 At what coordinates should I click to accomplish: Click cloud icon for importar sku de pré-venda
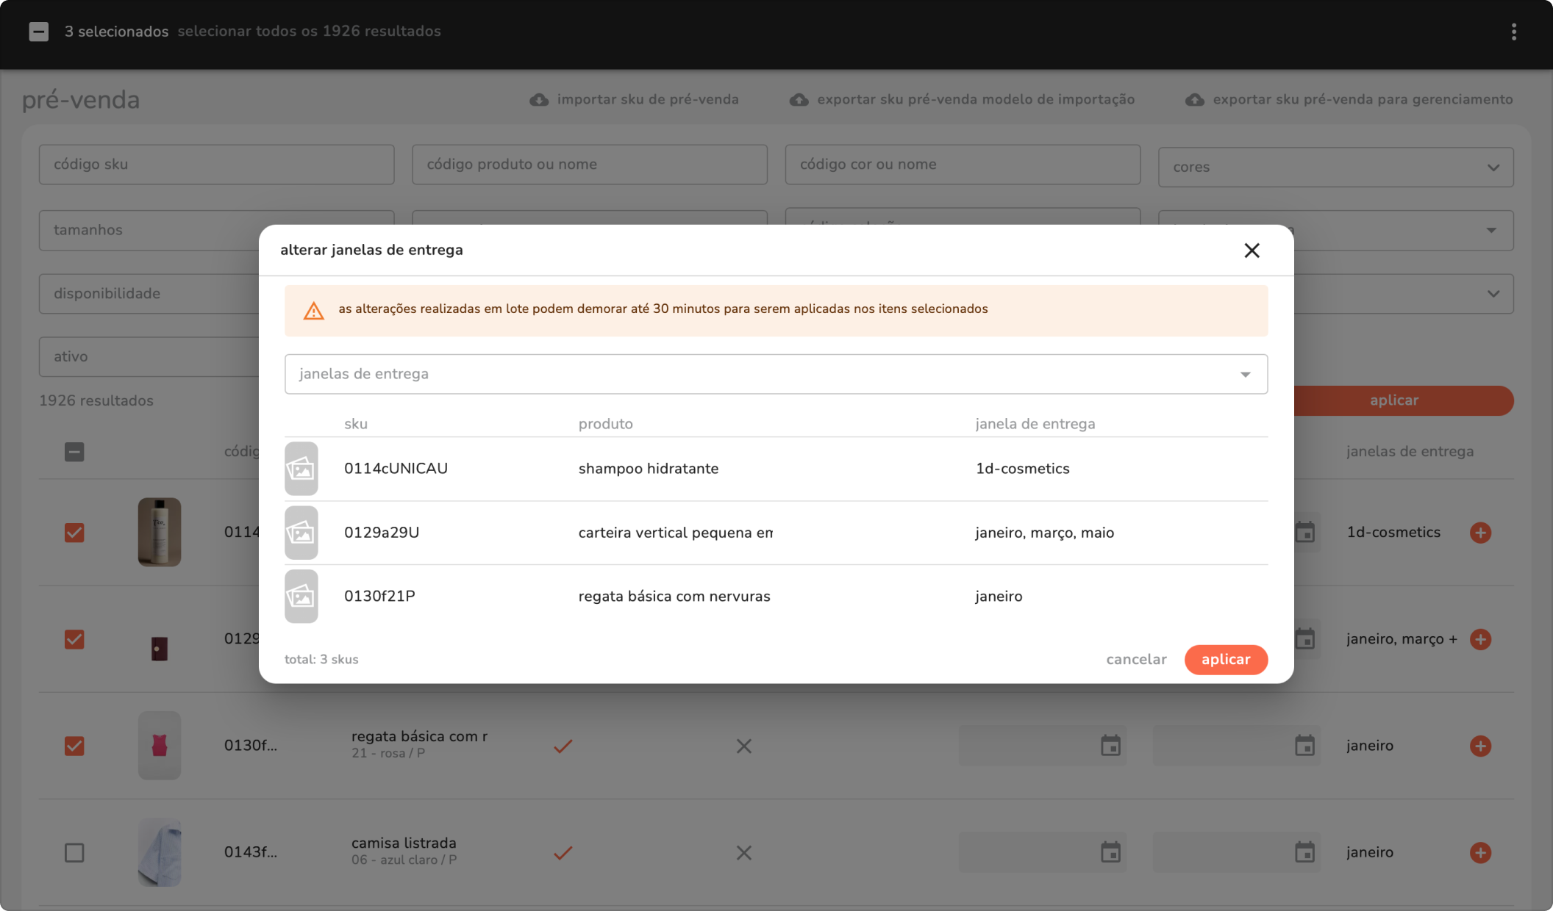point(539,100)
